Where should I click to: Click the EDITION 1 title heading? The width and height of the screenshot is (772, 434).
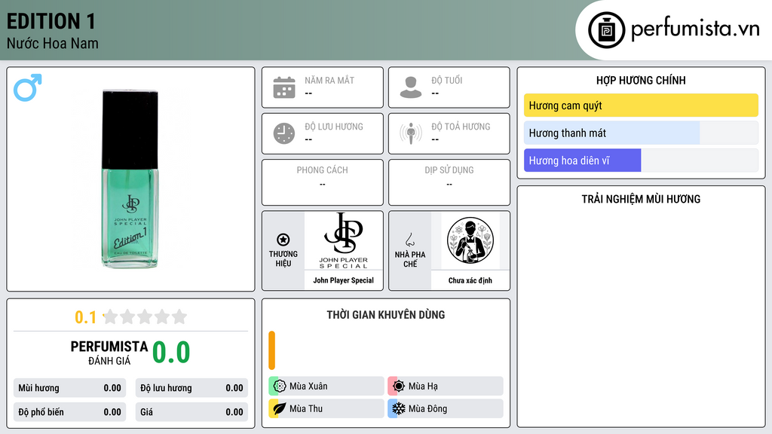point(51,21)
